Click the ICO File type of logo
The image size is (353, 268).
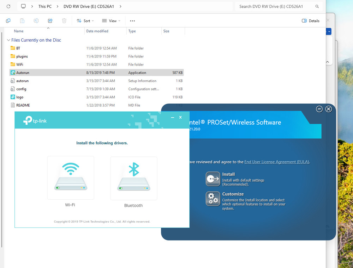tap(134, 97)
